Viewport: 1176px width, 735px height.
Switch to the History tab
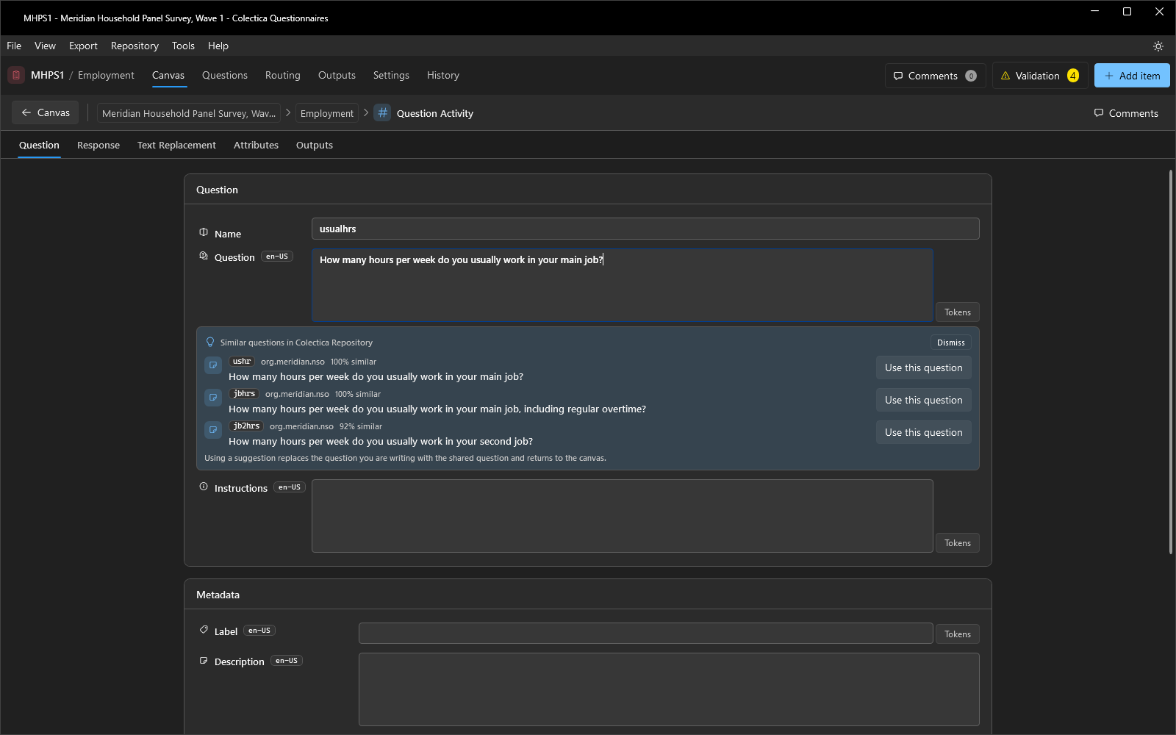443,75
